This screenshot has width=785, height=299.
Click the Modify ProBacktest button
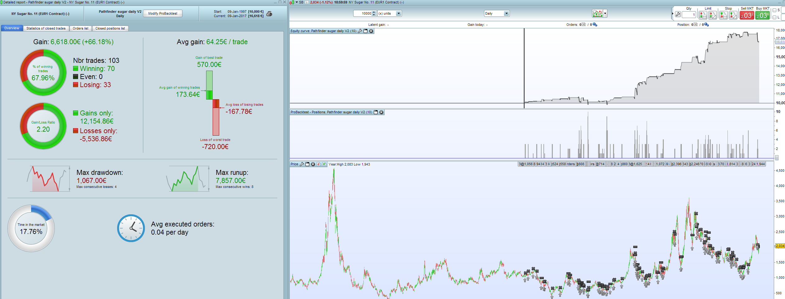(163, 14)
